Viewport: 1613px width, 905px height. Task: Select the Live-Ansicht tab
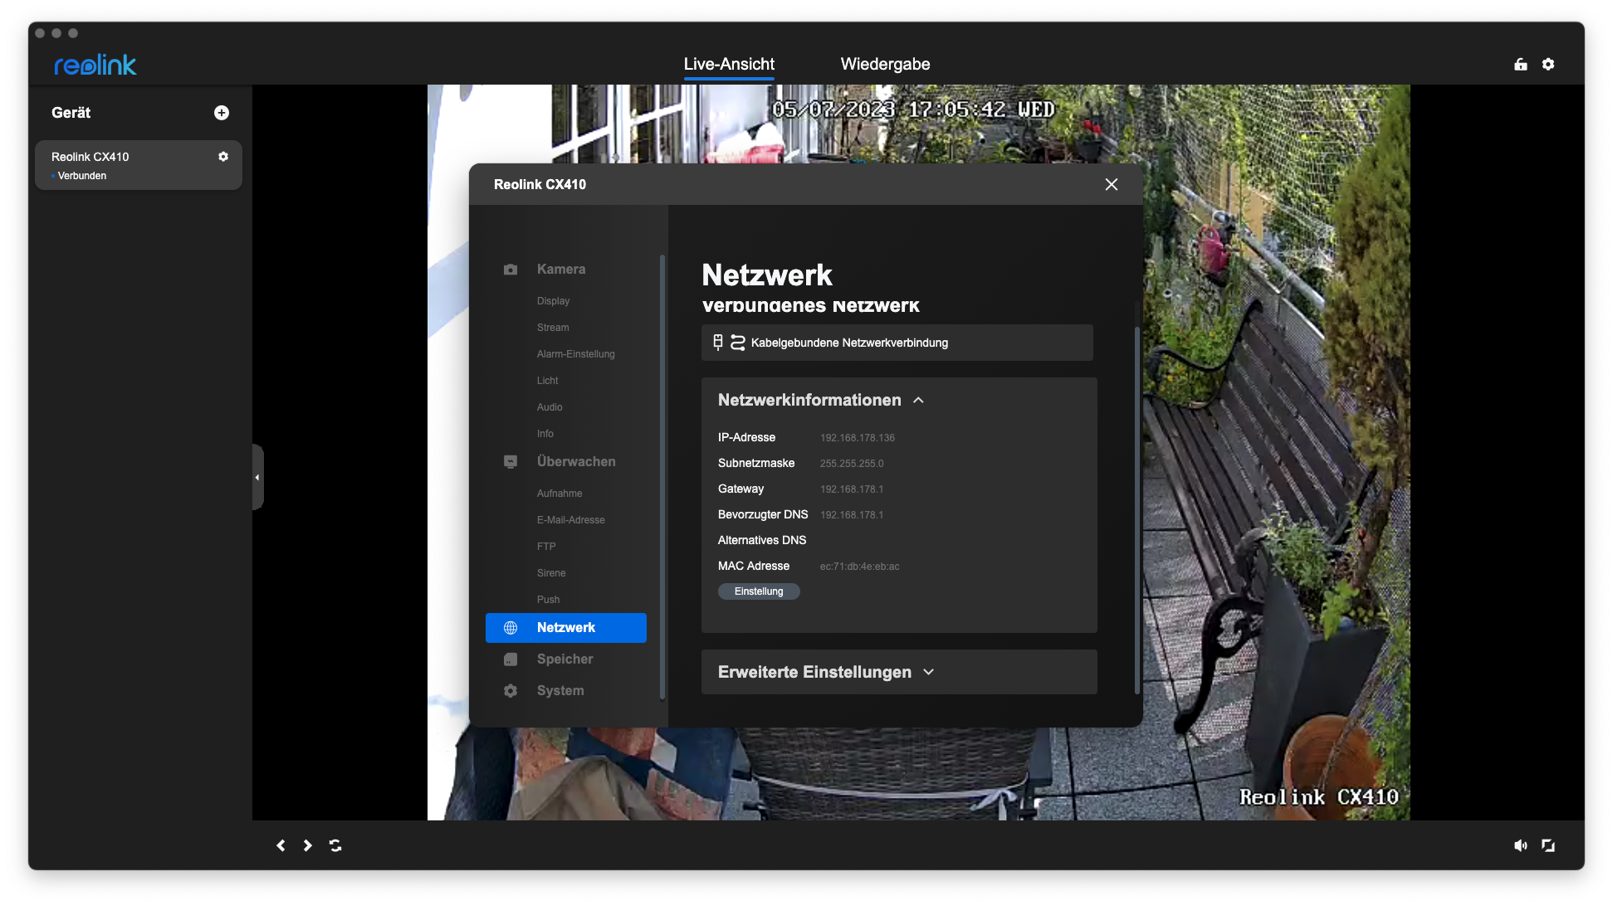(729, 65)
